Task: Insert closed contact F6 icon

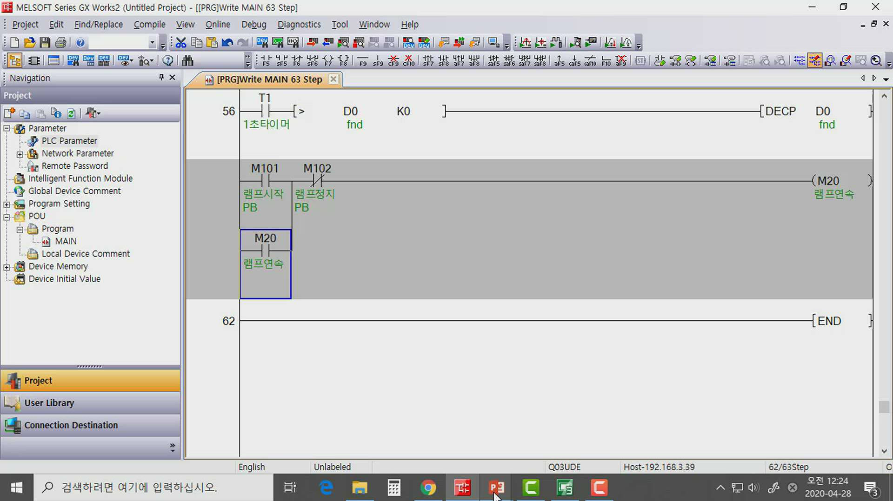Action: (297, 61)
